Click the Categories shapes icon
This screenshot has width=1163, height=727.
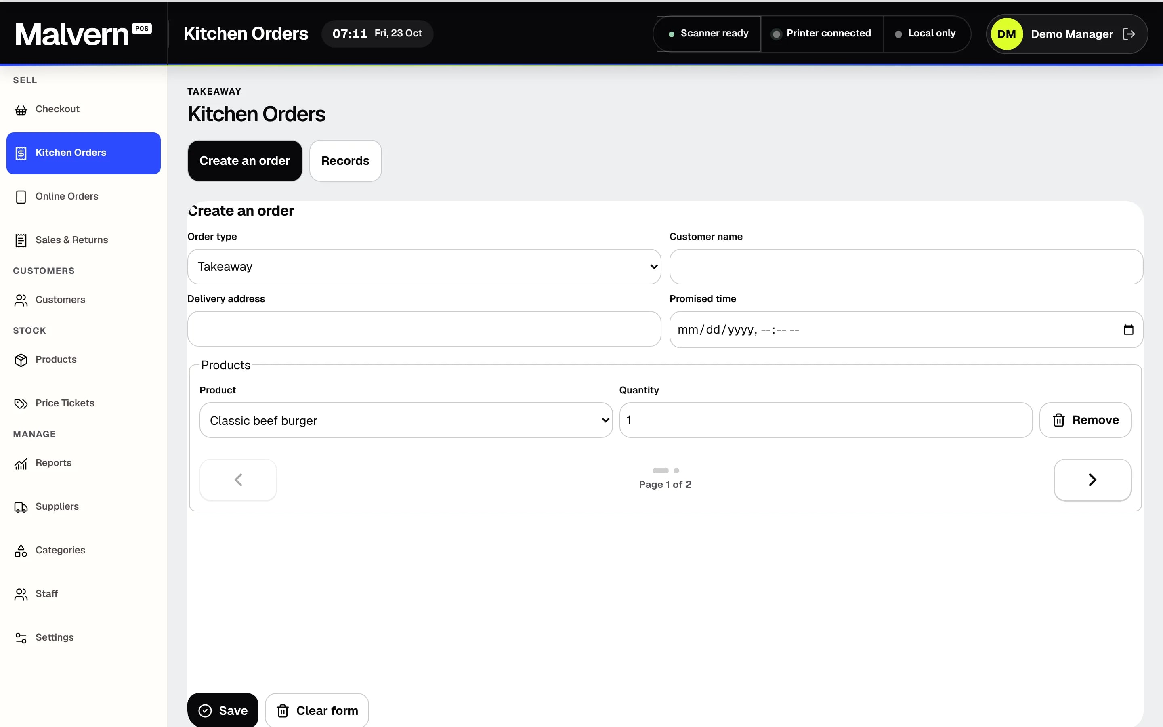(x=21, y=551)
